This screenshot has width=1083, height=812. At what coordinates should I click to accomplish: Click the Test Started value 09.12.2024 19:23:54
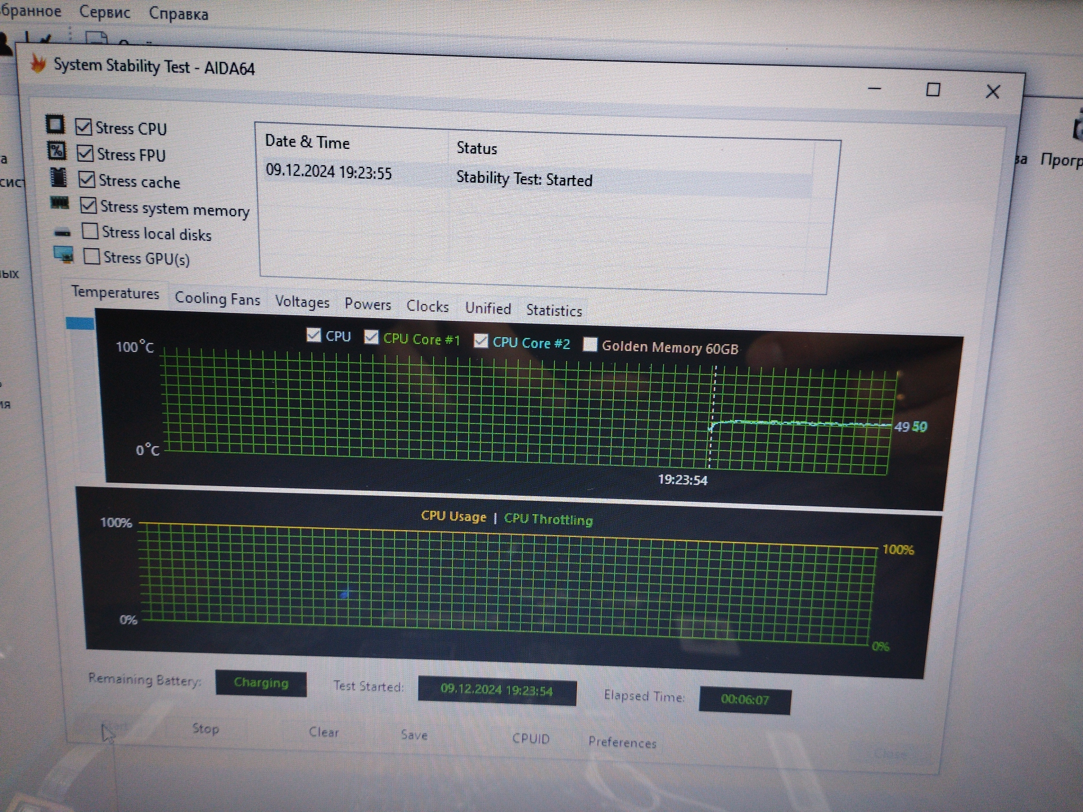(x=497, y=690)
